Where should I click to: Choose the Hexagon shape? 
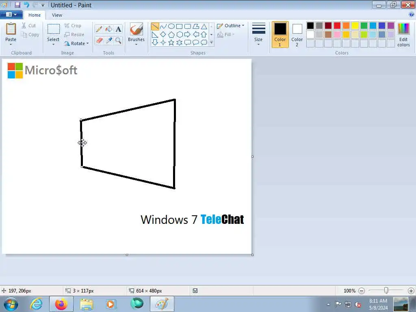179,35
